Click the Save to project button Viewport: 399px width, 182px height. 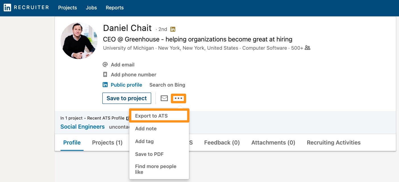point(127,98)
